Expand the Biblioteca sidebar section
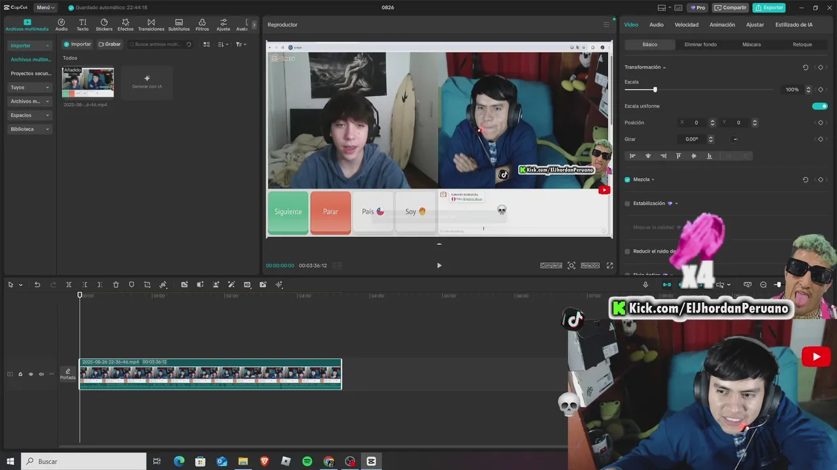 [x=30, y=129]
